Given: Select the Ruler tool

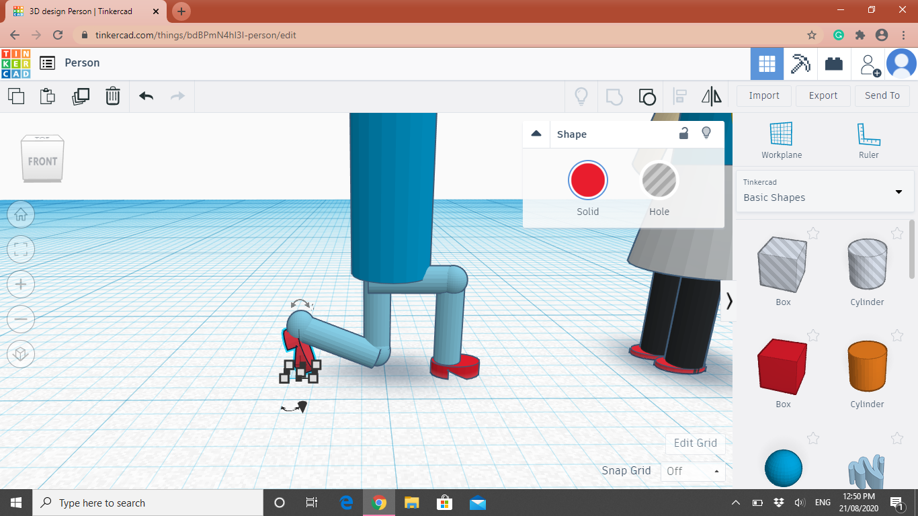Looking at the screenshot, I should [x=868, y=140].
